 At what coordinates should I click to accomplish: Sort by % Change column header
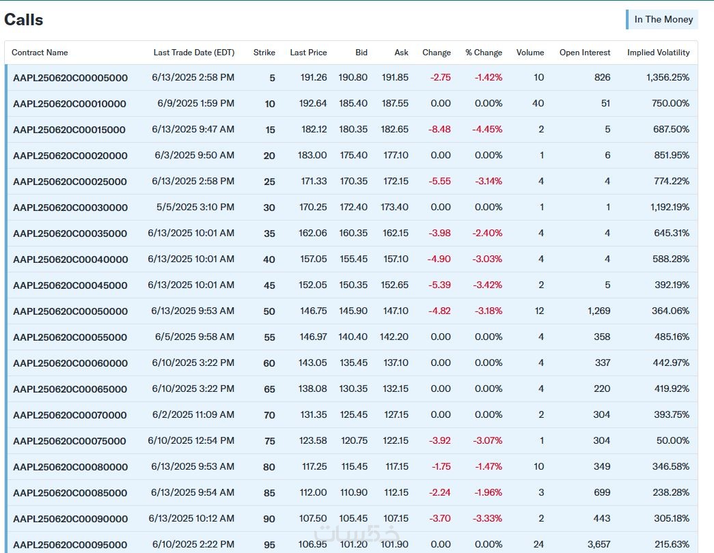pyautogui.click(x=484, y=53)
